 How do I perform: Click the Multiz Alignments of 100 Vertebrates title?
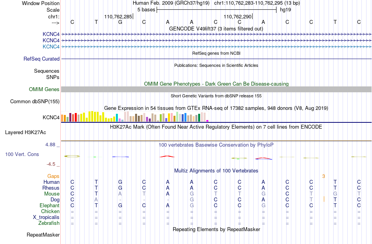click(x=216, y=171)
